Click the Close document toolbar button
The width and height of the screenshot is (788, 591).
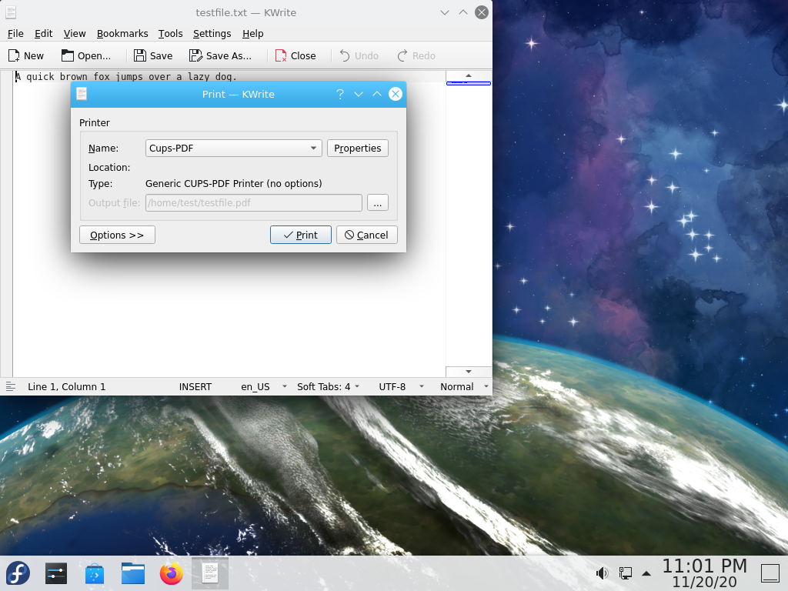(x=295, y=55)
